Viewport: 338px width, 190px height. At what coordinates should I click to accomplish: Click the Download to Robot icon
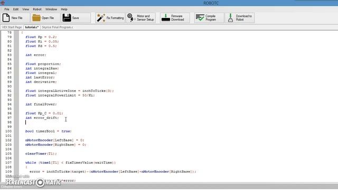click(x=230, y=17)
